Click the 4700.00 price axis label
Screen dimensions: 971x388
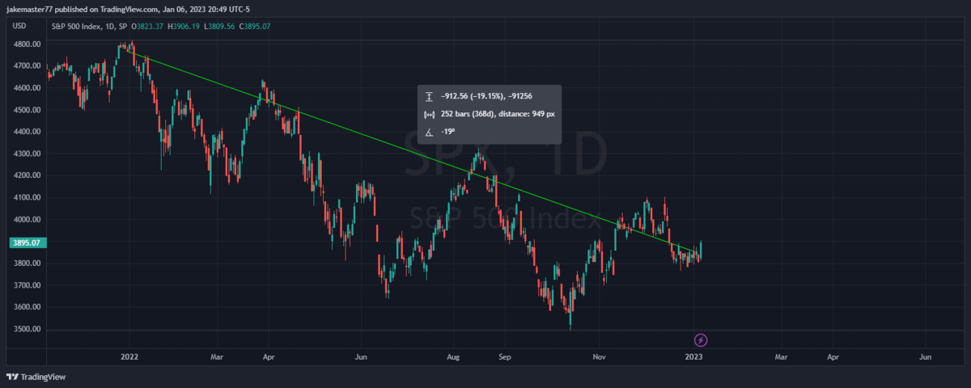pyautogui.click(x=27, y=65)
